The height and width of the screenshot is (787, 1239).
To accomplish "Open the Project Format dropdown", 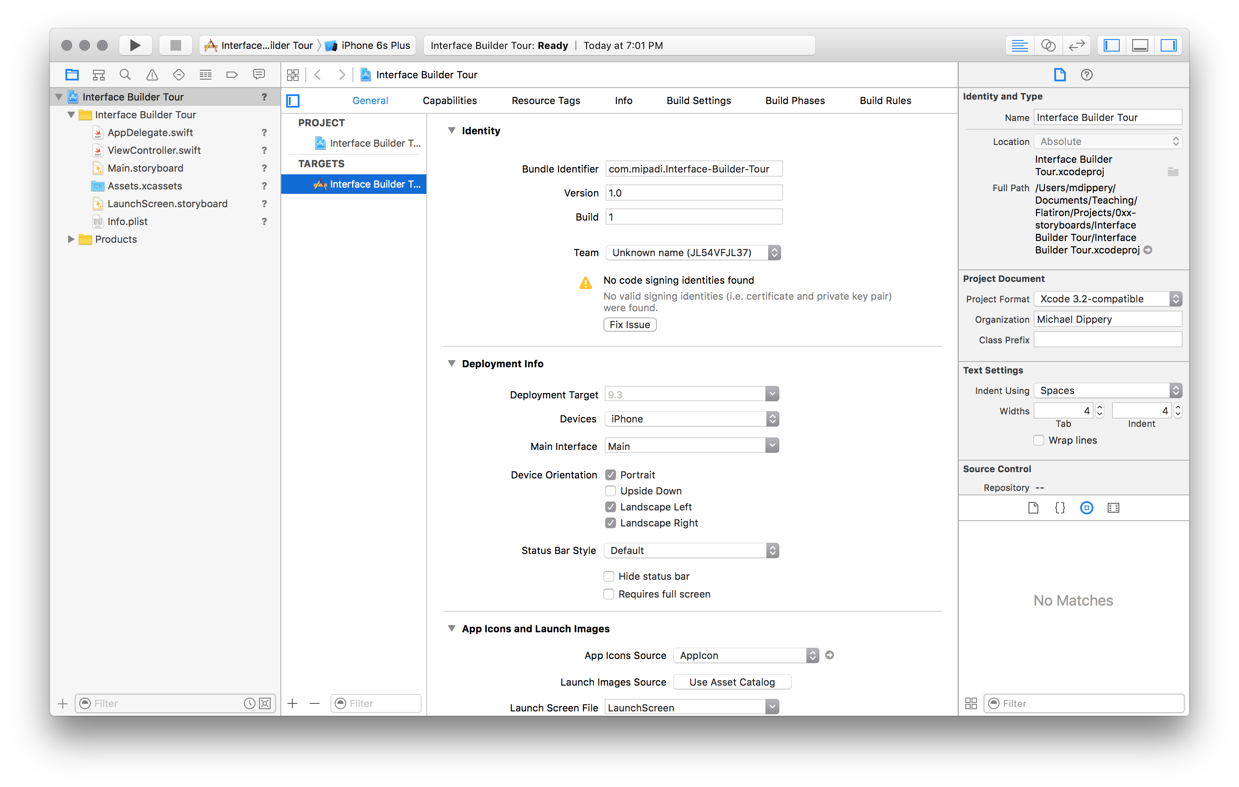I will 1108,299.
